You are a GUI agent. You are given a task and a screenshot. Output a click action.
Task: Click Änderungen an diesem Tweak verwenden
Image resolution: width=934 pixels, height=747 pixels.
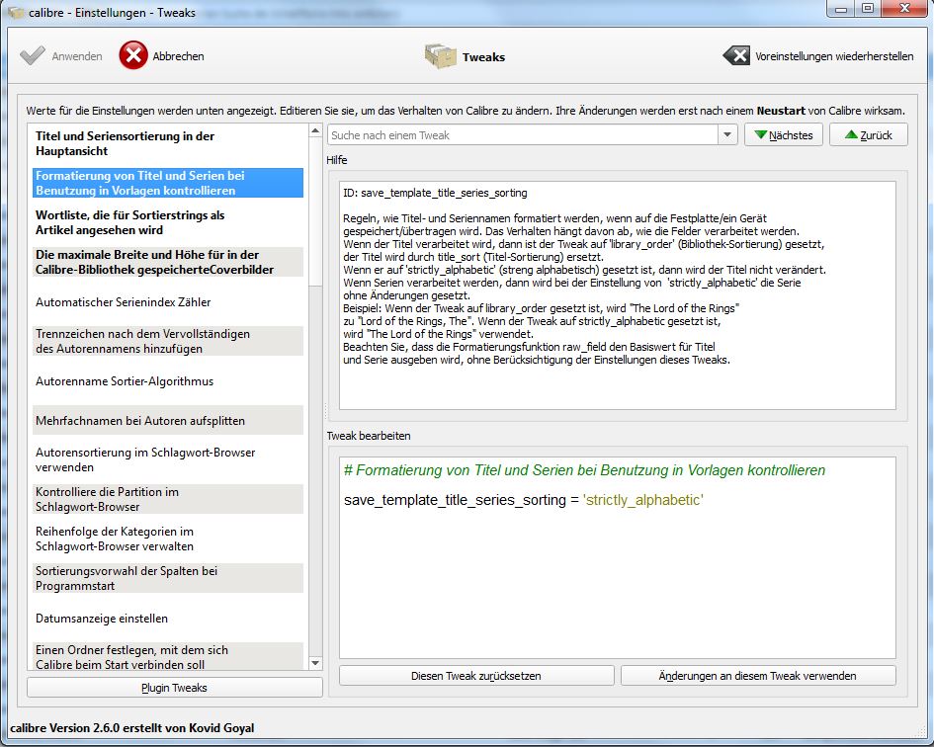point(758,676)
